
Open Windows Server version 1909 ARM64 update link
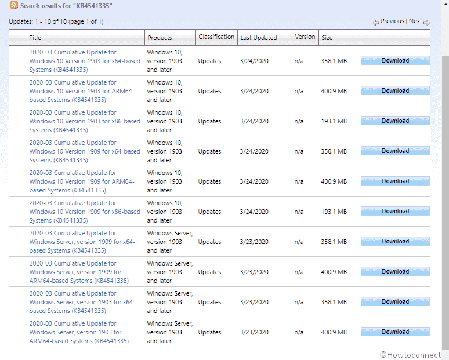coord(79,272)
